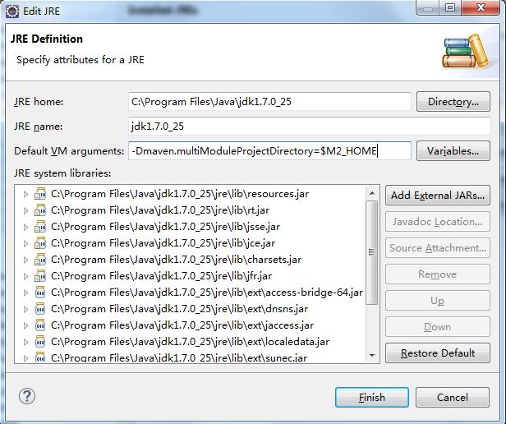Open the Directory... browse button
Image resolution: width=506 pixels, height=424 pixels.
453,102
